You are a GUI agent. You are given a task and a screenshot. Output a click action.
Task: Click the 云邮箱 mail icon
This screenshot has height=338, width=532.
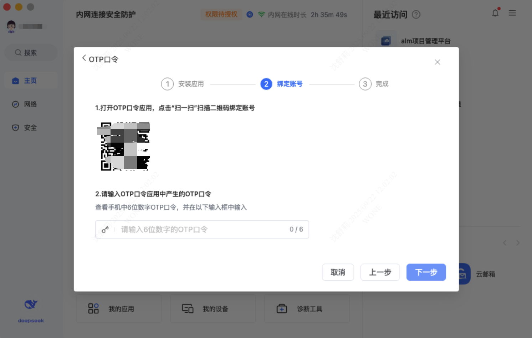[x=465, y=274]
